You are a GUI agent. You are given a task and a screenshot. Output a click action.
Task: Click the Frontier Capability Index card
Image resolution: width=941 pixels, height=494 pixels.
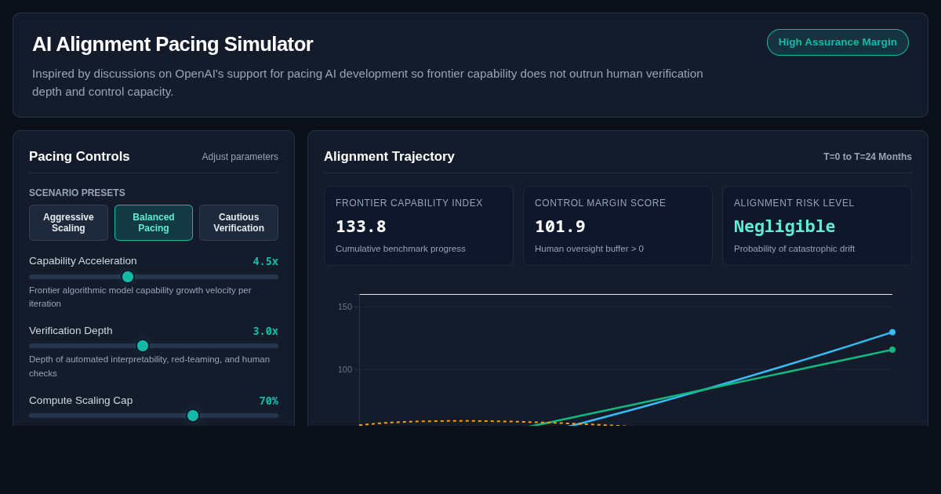point(419,226)
